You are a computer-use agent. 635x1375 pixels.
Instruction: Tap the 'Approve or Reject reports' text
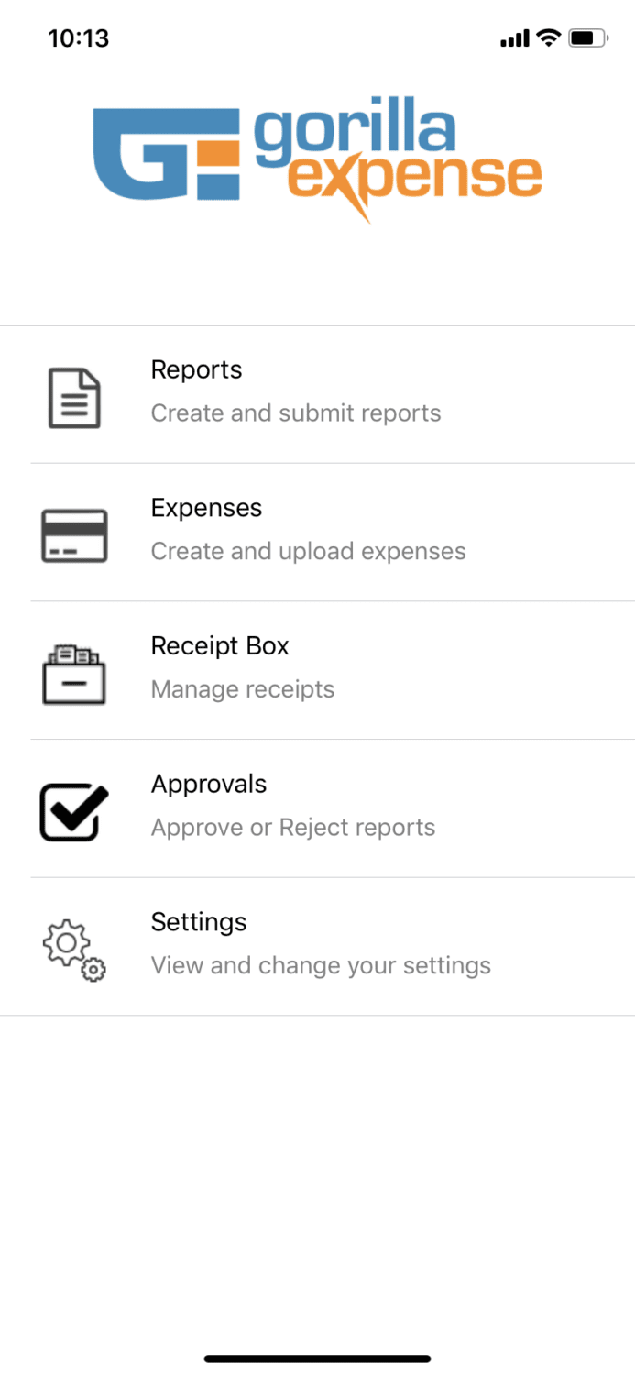pyautogui.click(x=293, y=827)
